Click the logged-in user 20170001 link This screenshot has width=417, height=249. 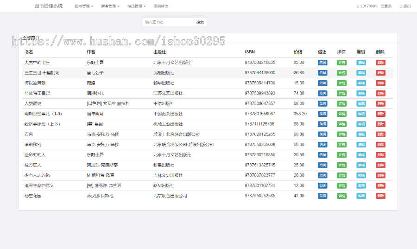click(x=374, y=6)
